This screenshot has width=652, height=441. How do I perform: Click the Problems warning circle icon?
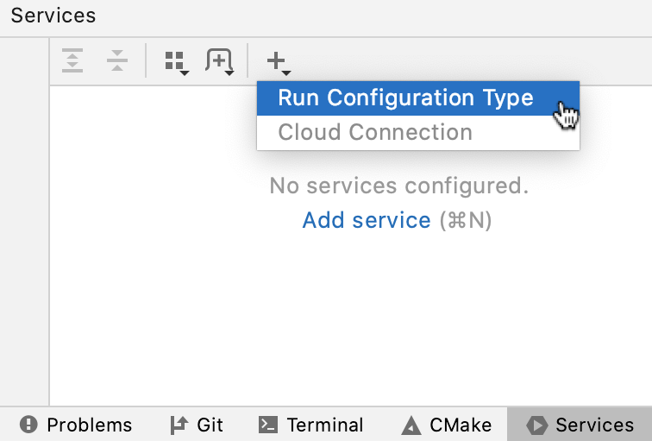(x=30, y=425)
